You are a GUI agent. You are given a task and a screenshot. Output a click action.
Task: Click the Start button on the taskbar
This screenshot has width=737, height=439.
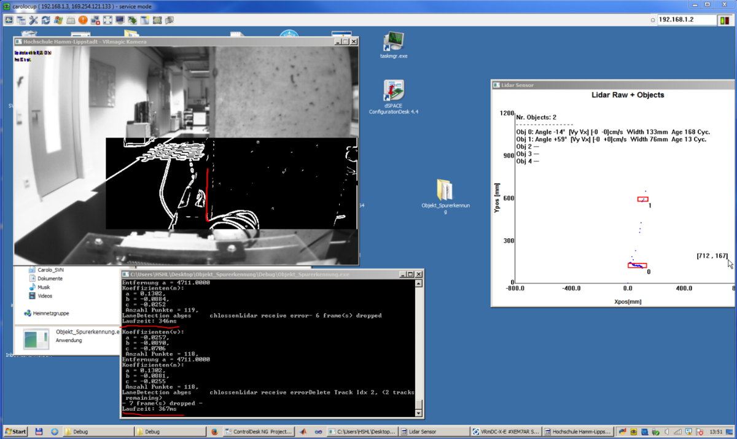15,432
